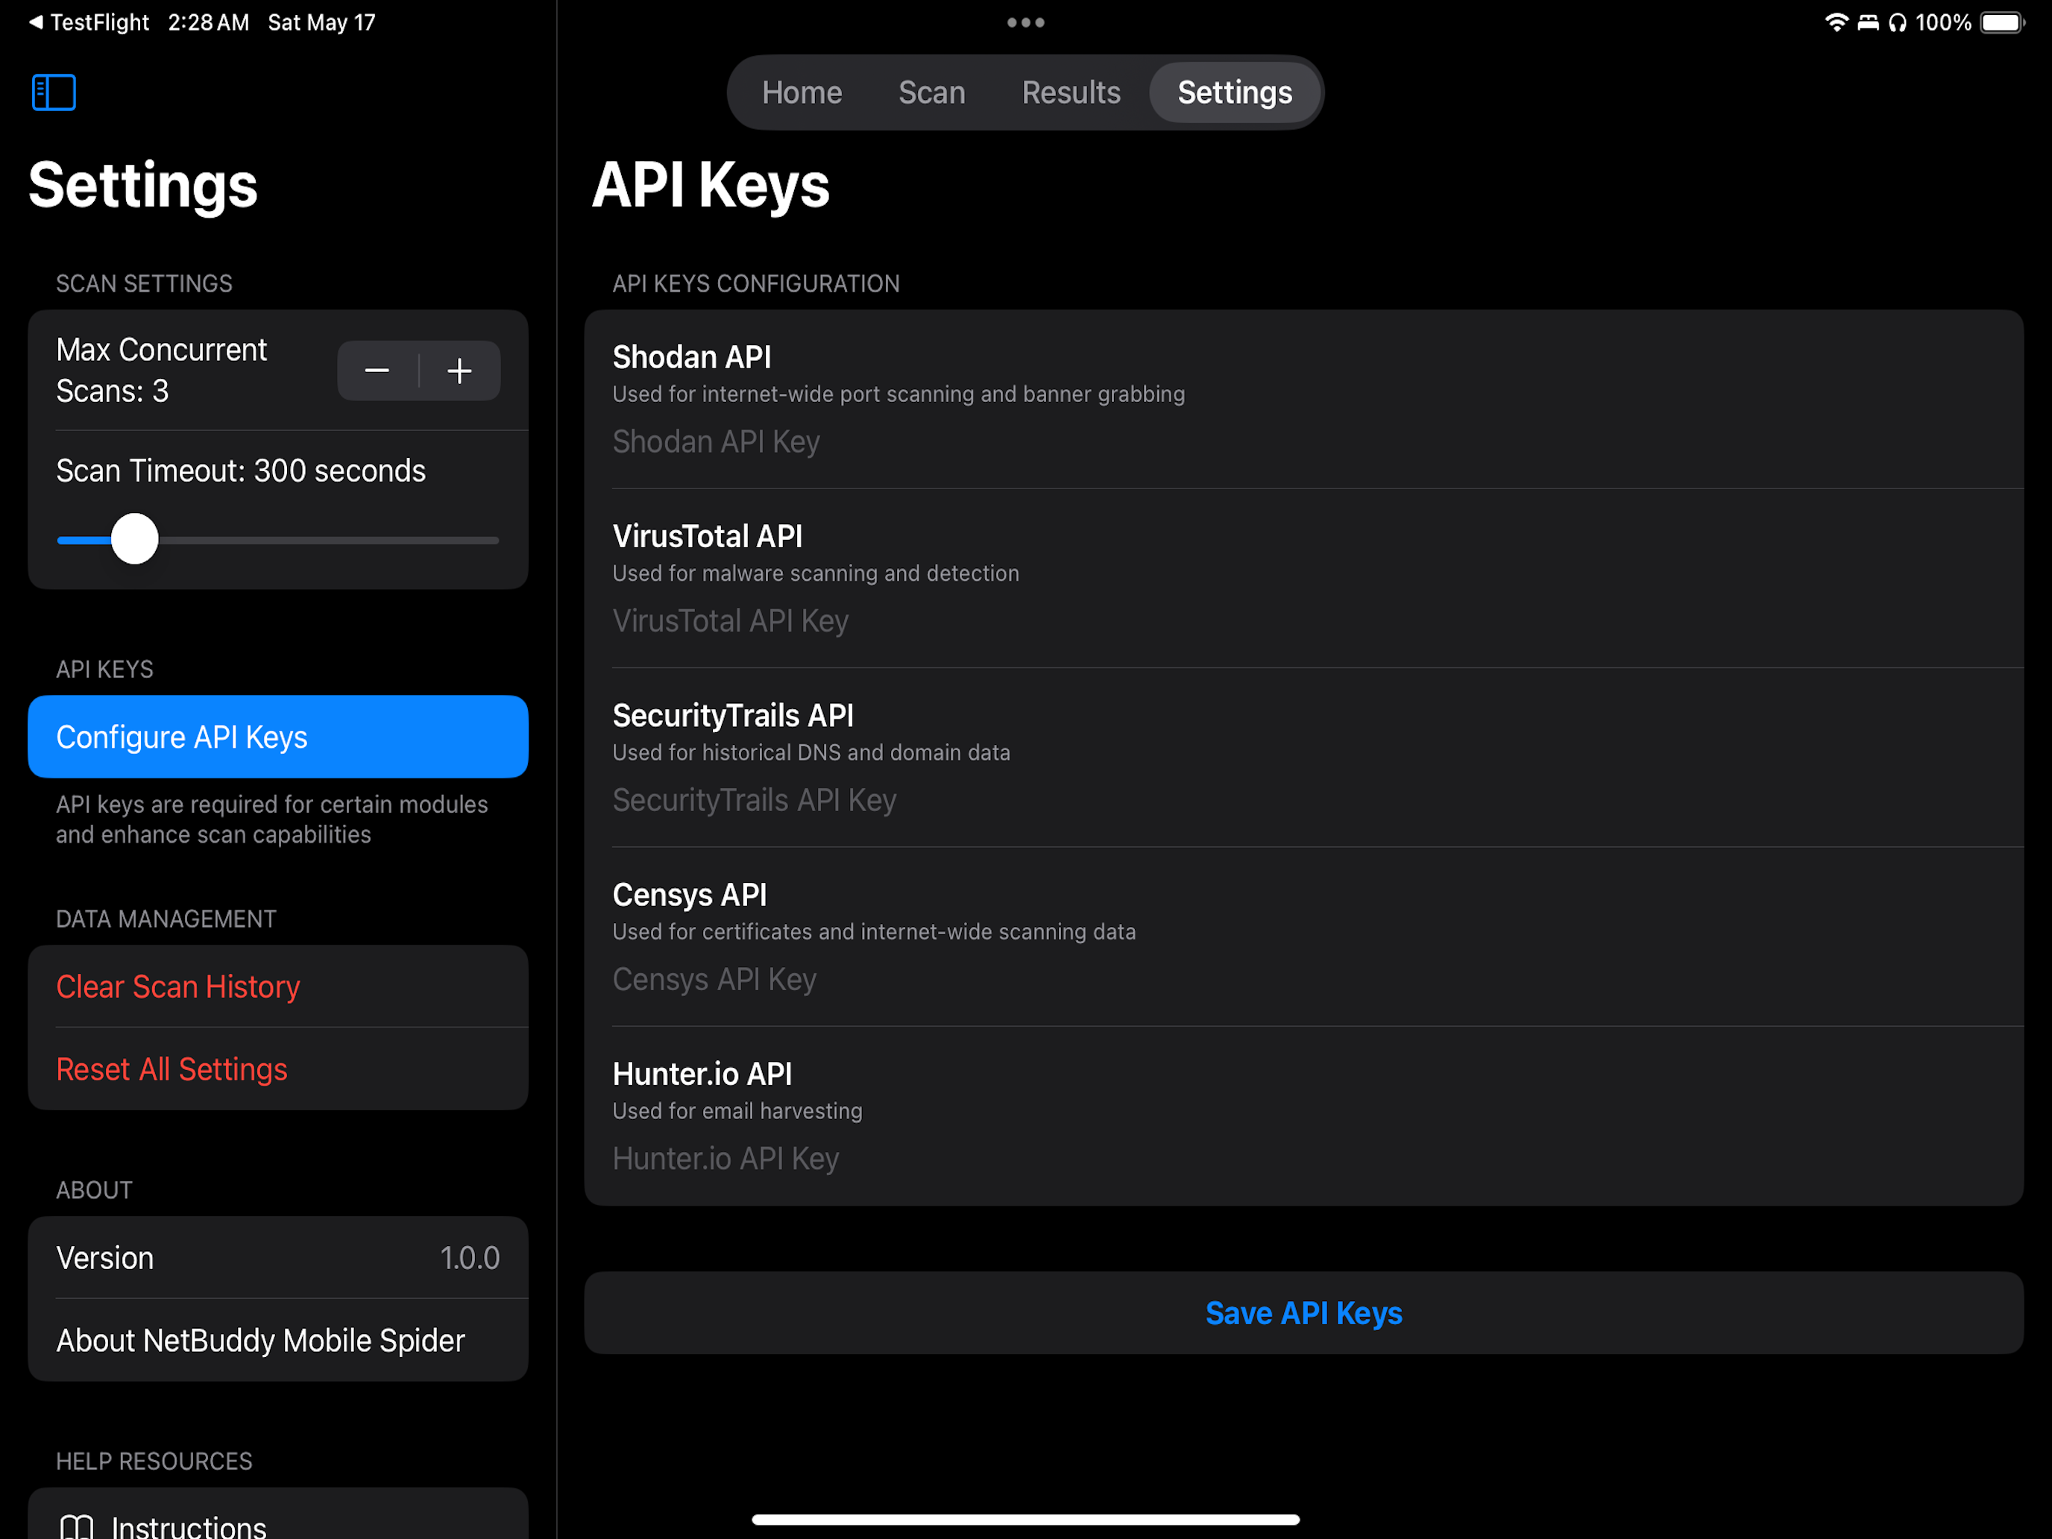
Task: Tap the Wi-Fi status icon
Action: pos(1835,22)
